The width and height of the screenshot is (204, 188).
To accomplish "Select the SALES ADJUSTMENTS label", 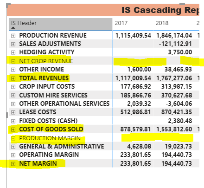I will [x=50, y=44].
